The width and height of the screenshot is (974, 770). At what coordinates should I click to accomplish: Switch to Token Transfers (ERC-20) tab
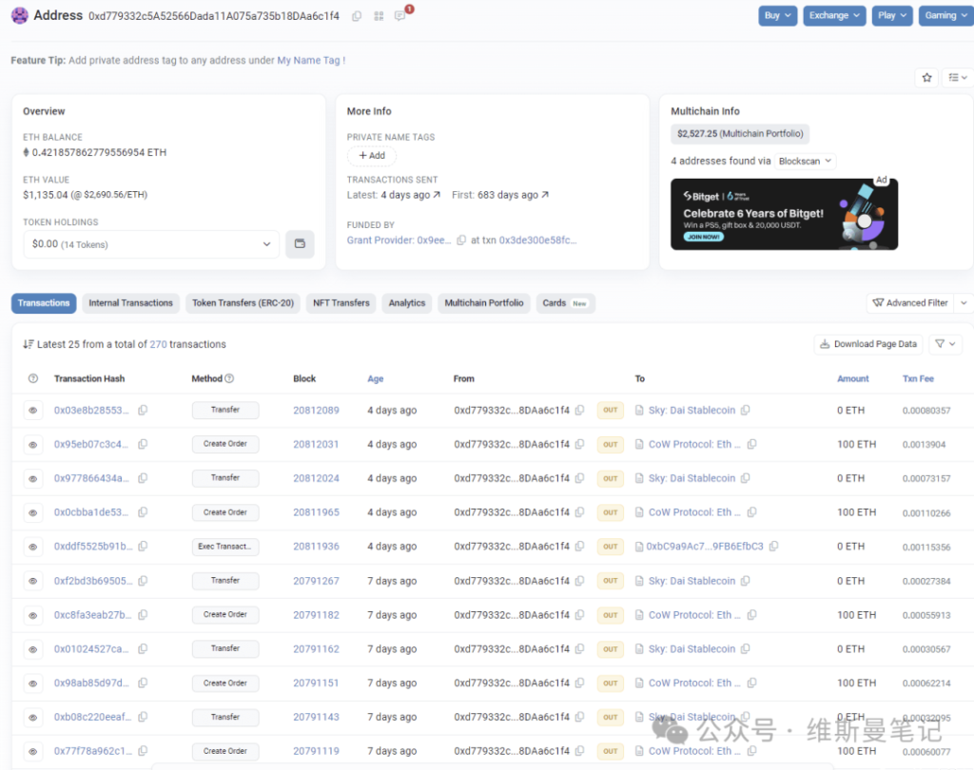(x=243, y=303)
